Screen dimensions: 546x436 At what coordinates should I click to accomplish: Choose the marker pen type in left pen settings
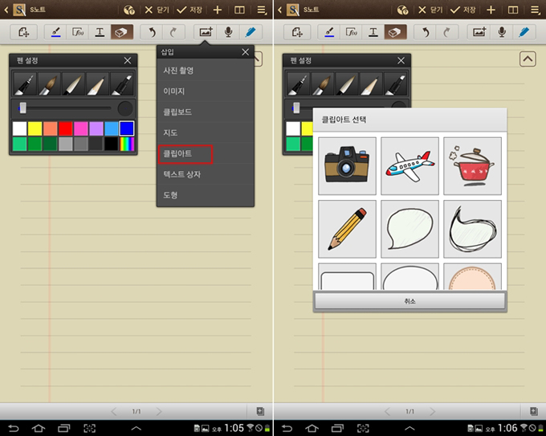coord(122,84)
